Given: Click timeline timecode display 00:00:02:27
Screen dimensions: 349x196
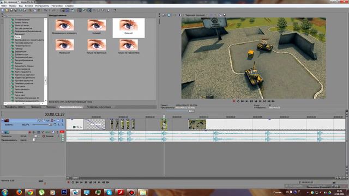Looking at the screenshot, I should pos(55,114).
